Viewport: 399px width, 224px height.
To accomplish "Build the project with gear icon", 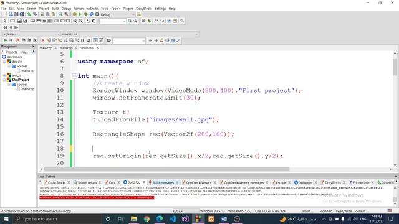I will click(74, 14).
